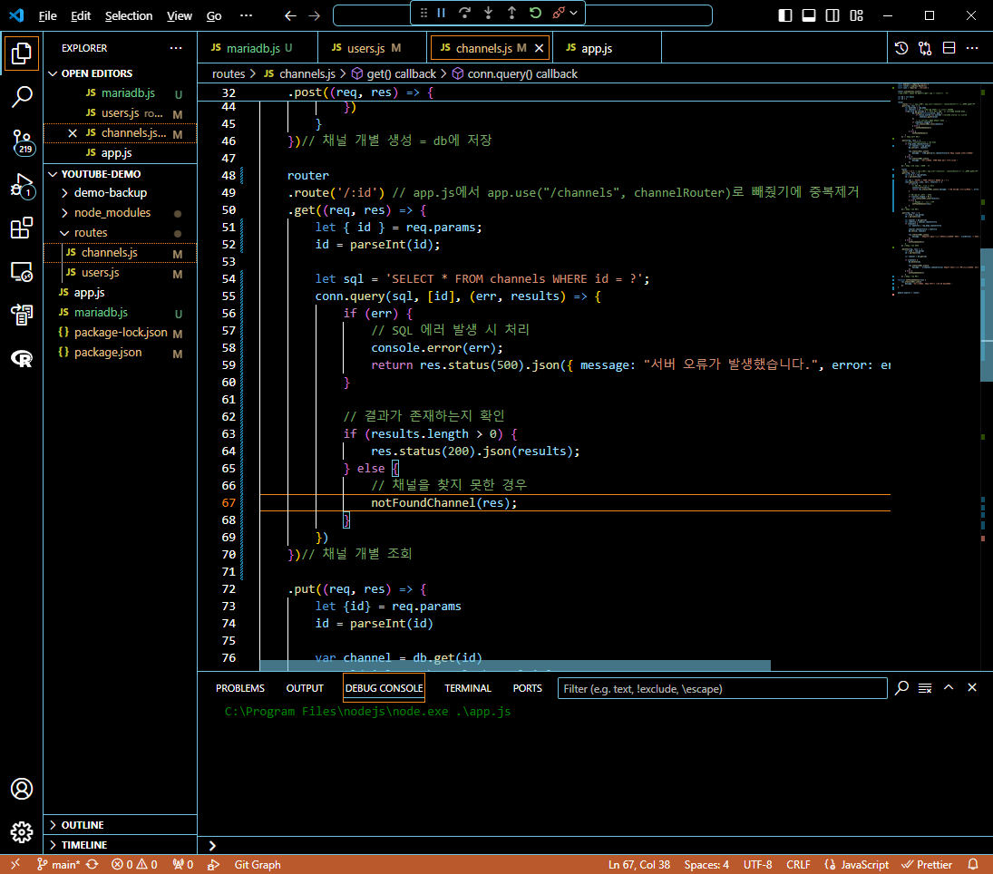Screen dimensions: 993x874
Task: Maximize the panel size chevron
Action: pyautogui.click(x=949, y=688)
